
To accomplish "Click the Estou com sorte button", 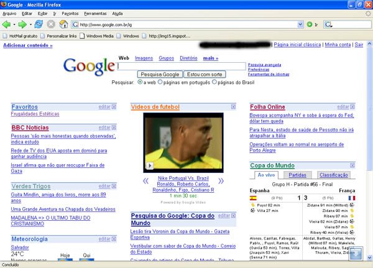I will pos(205,75).
